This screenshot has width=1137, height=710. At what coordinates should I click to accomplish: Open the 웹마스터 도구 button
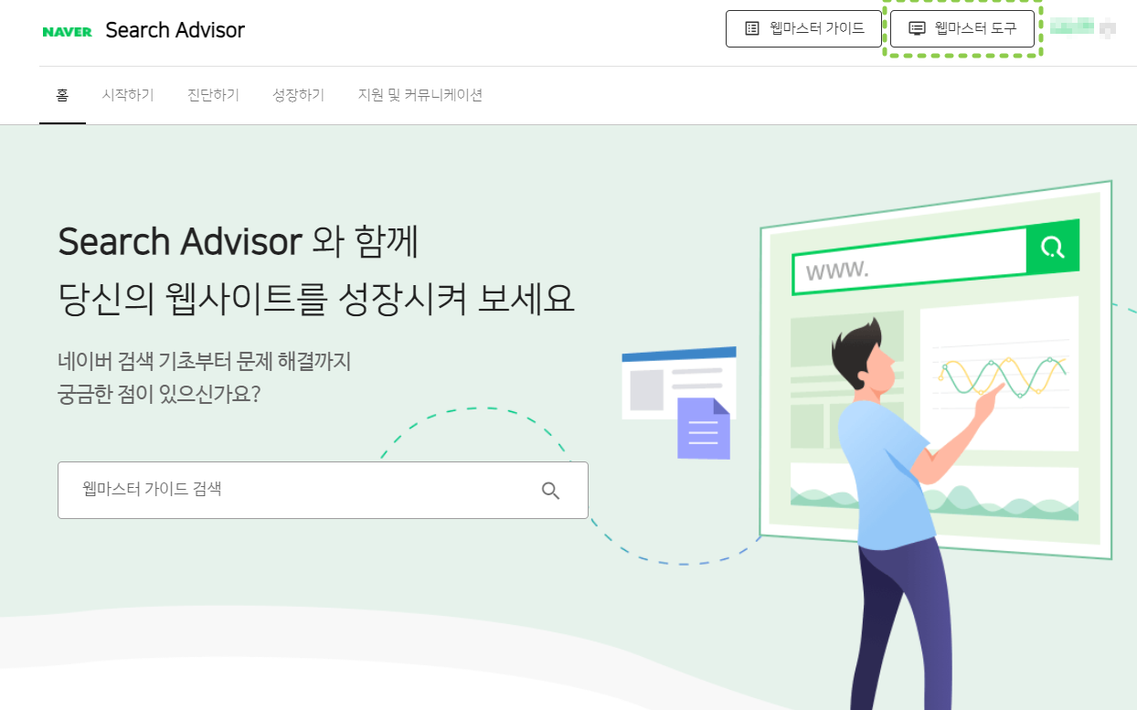coord(962,28)
